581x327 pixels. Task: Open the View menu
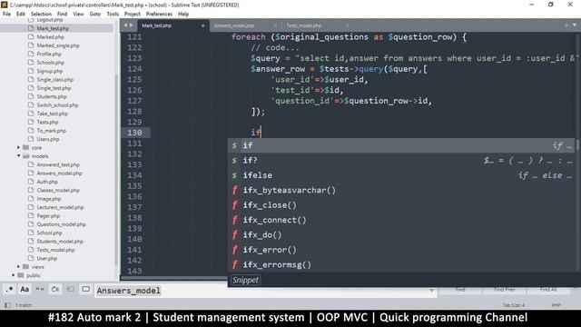click(78, 15)
